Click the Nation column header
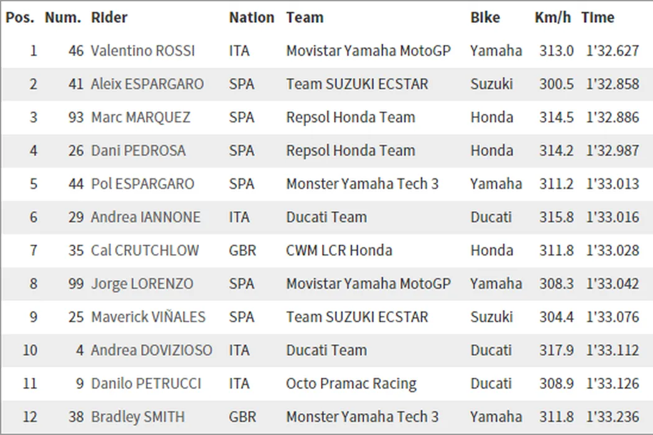Image resolution: width=653 pixels, height=435 pixels. point(251,17)
